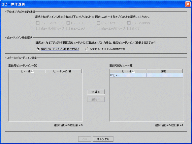Click the '解除 >>' button
This screenshot has height=144, width=192.
coord(96,99)
